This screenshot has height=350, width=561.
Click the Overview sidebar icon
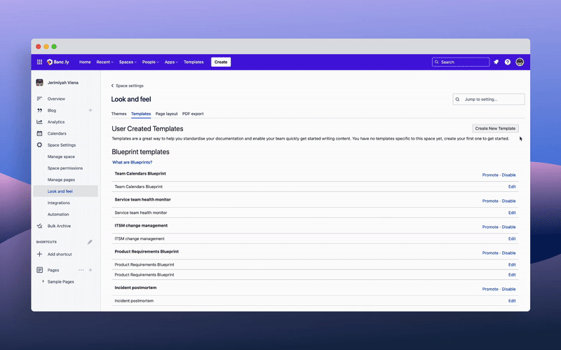tap(39, 98)
